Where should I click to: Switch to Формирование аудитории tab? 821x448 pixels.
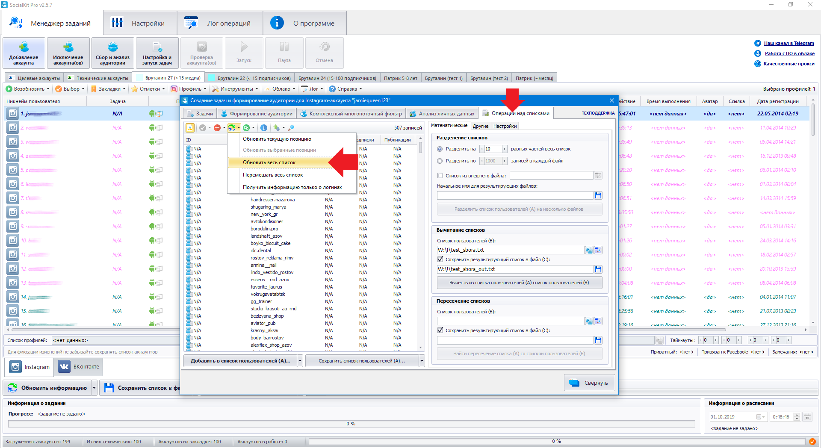[257, 114]
